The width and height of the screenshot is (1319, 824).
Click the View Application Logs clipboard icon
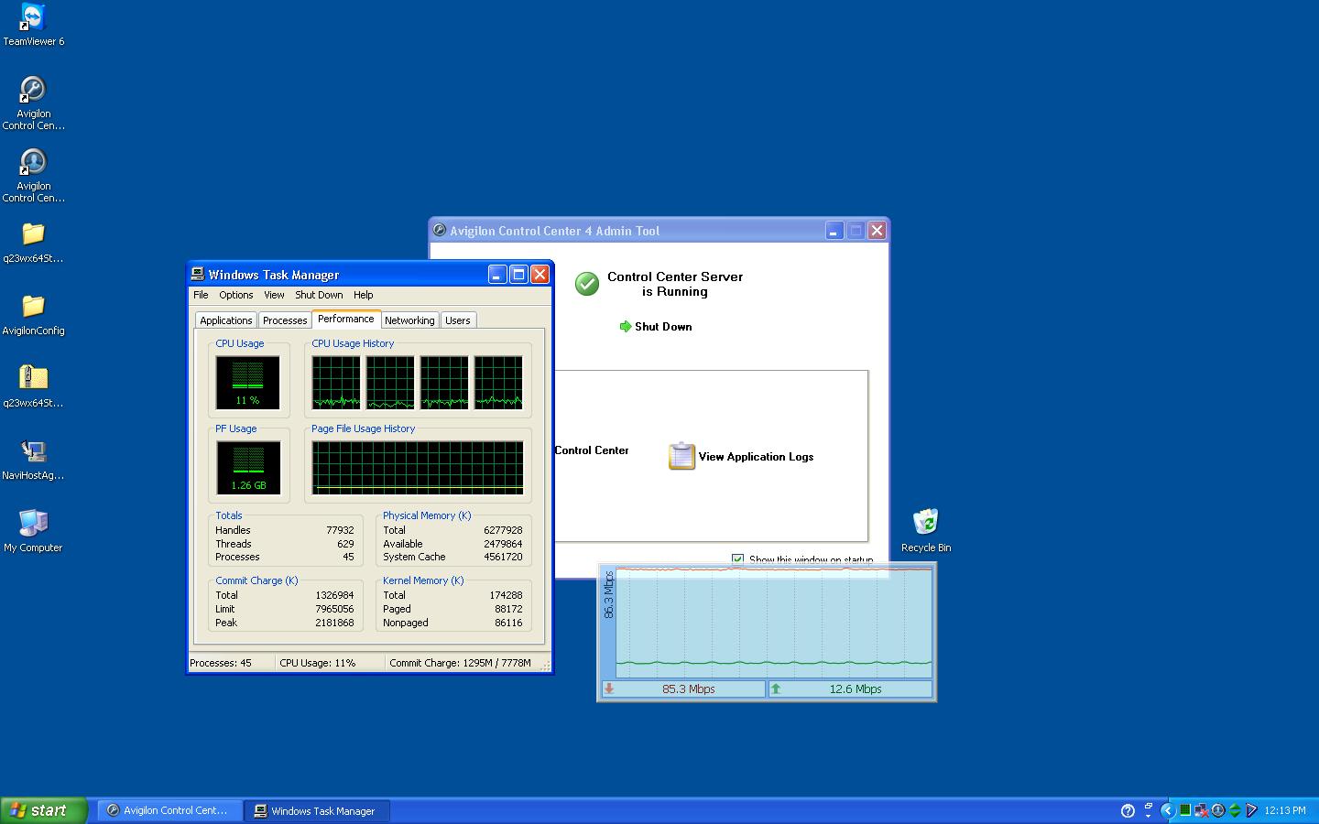(681, 456)
